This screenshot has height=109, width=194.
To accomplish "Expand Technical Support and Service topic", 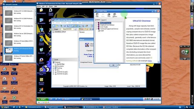I will (96, 29).
